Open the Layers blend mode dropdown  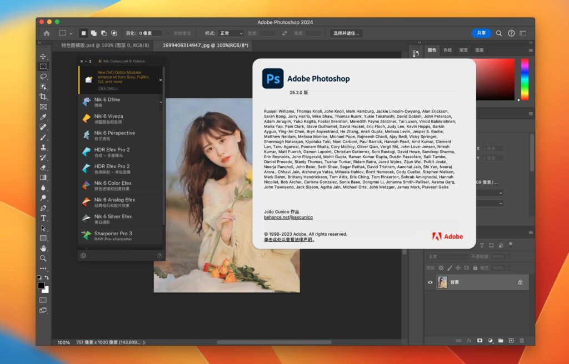point(447,257)
